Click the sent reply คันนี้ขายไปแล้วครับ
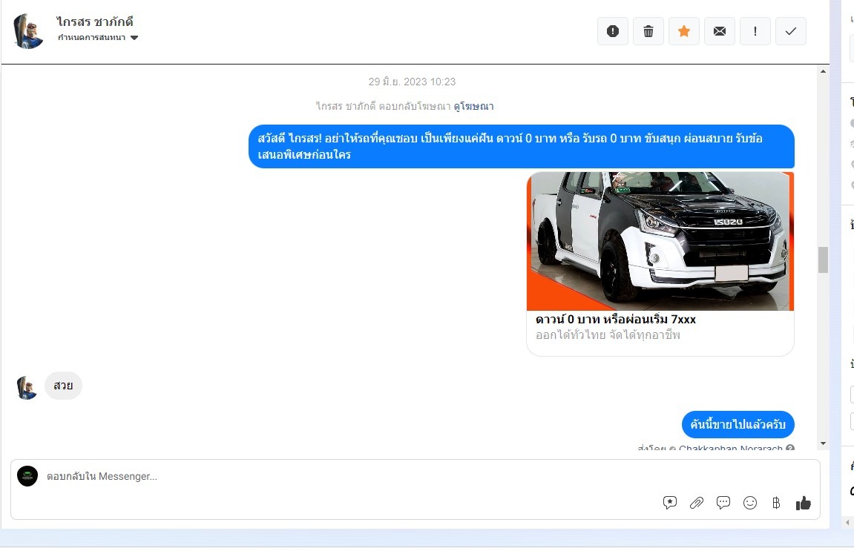This screenshot has height=551, width=854. point(738,424)
